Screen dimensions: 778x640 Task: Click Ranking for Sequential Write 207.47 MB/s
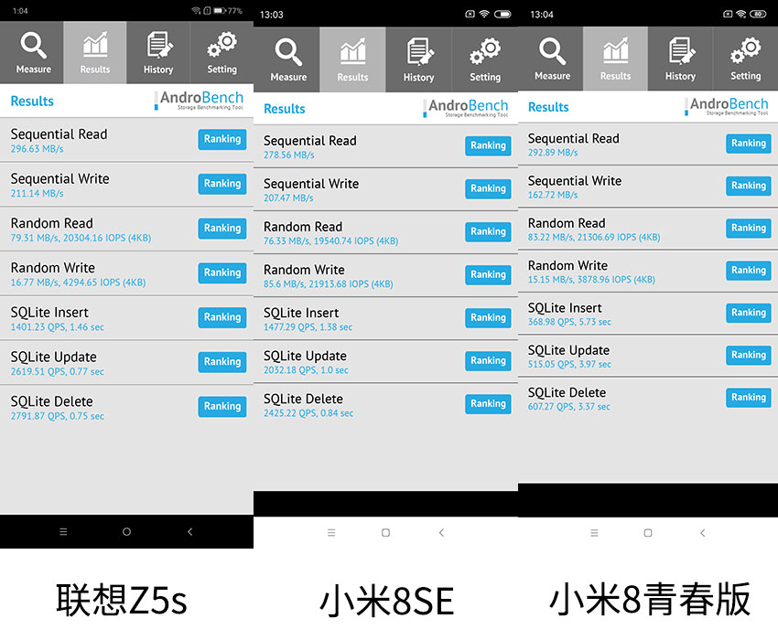(488, 188)
